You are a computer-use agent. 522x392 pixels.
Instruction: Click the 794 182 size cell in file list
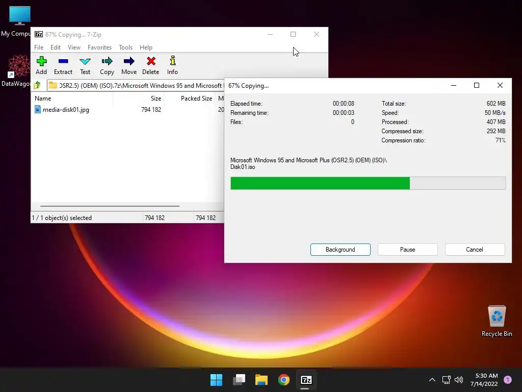[151, 110]
